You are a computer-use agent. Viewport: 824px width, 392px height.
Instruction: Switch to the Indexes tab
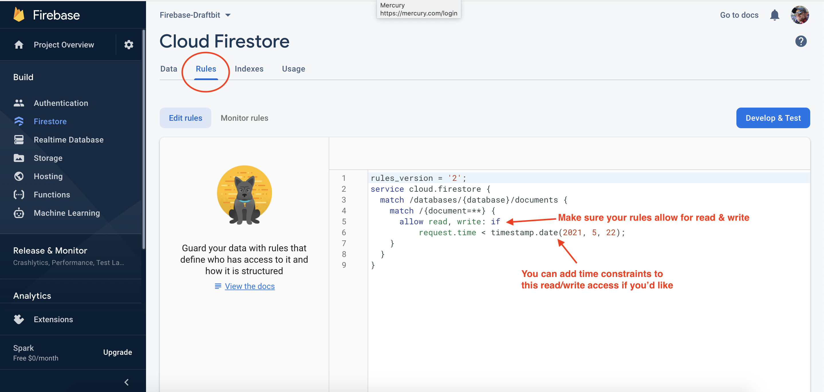[249, 69]
